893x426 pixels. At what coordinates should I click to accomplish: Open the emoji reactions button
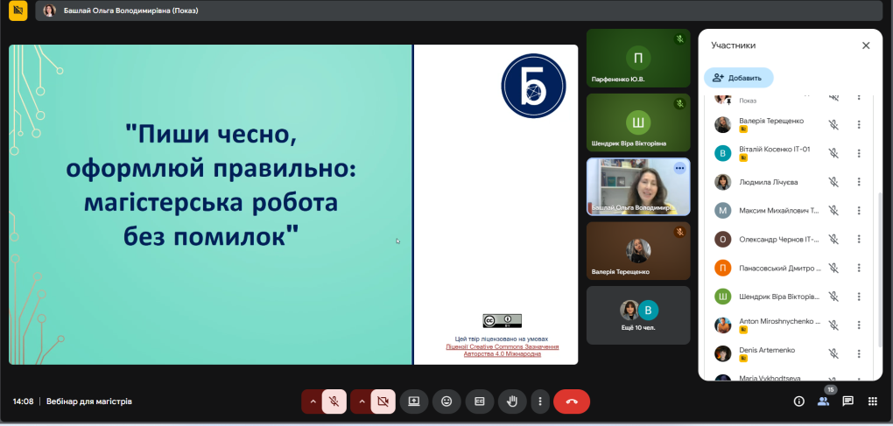pos(446,402)
